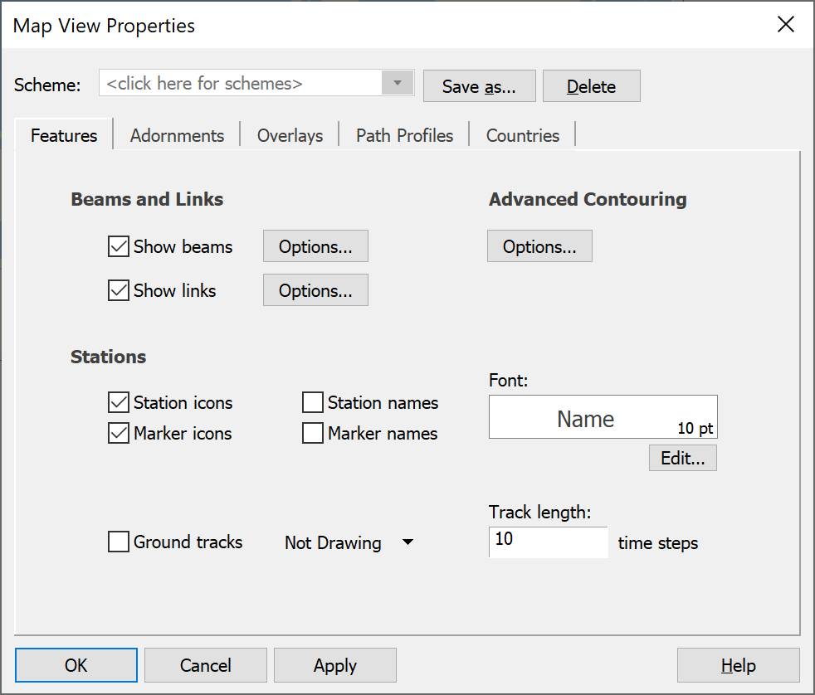Click the Save as button

coord(479,86)
